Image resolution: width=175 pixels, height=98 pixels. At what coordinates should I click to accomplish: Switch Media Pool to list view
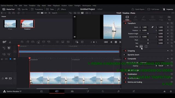coord(49,13)
